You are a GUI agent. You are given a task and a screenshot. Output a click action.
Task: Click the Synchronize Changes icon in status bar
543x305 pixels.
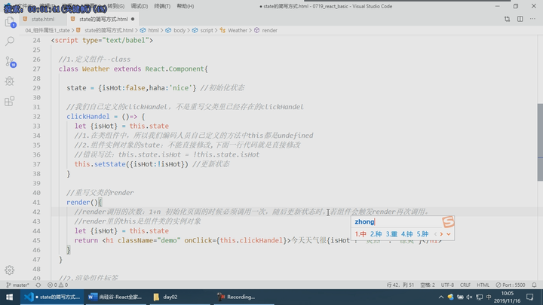[x=38, y=285]
